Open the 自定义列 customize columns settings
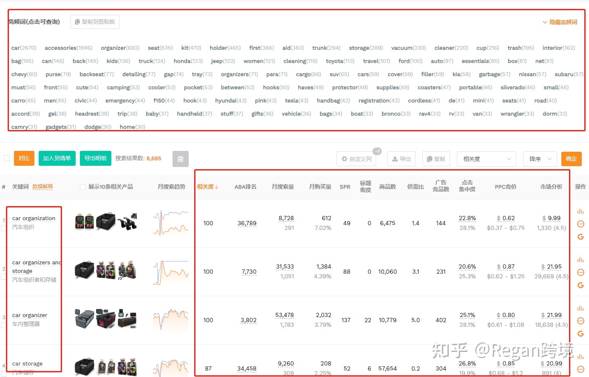This screenshot has height=377, width=589. [x=356, y=159]
